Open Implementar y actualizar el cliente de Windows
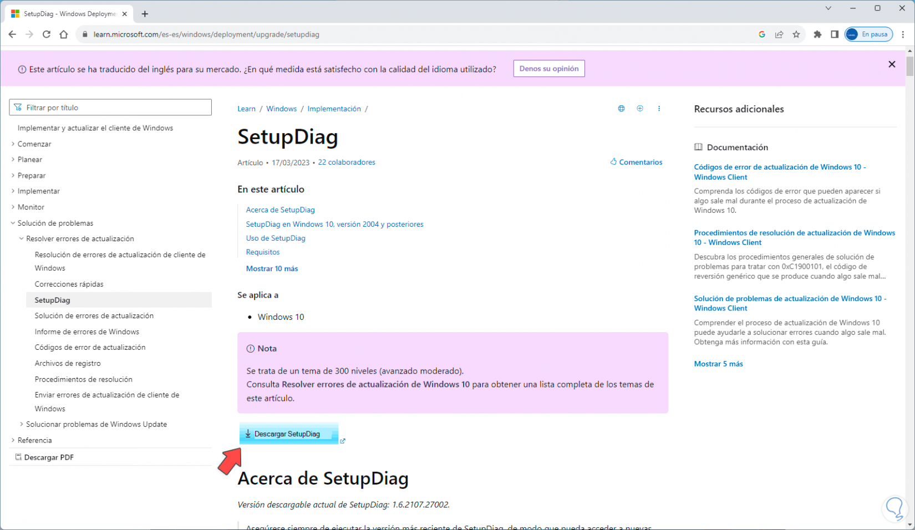Screen dimensions: 915x530 (x=95, y=128)
